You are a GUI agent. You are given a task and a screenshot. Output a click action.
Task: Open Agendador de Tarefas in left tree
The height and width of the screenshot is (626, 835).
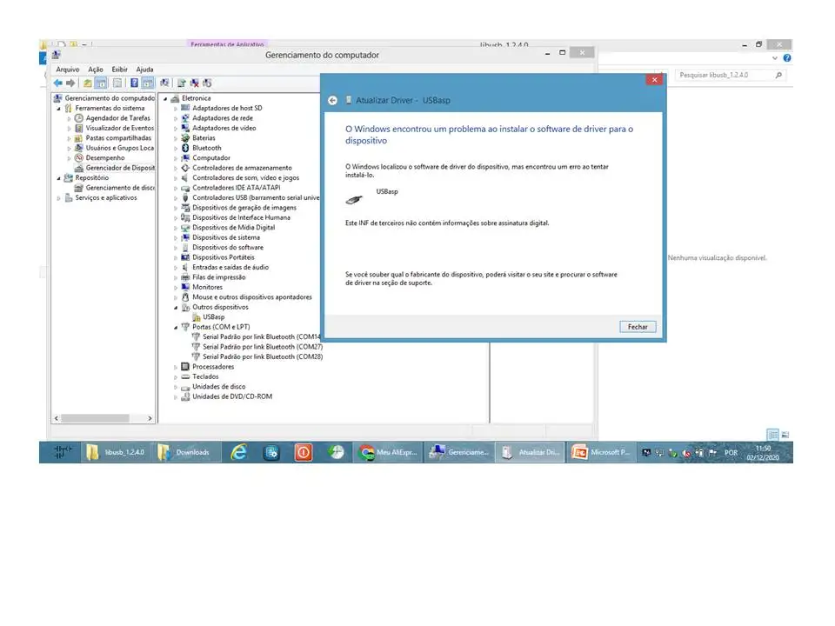click(x=117, y=118)
